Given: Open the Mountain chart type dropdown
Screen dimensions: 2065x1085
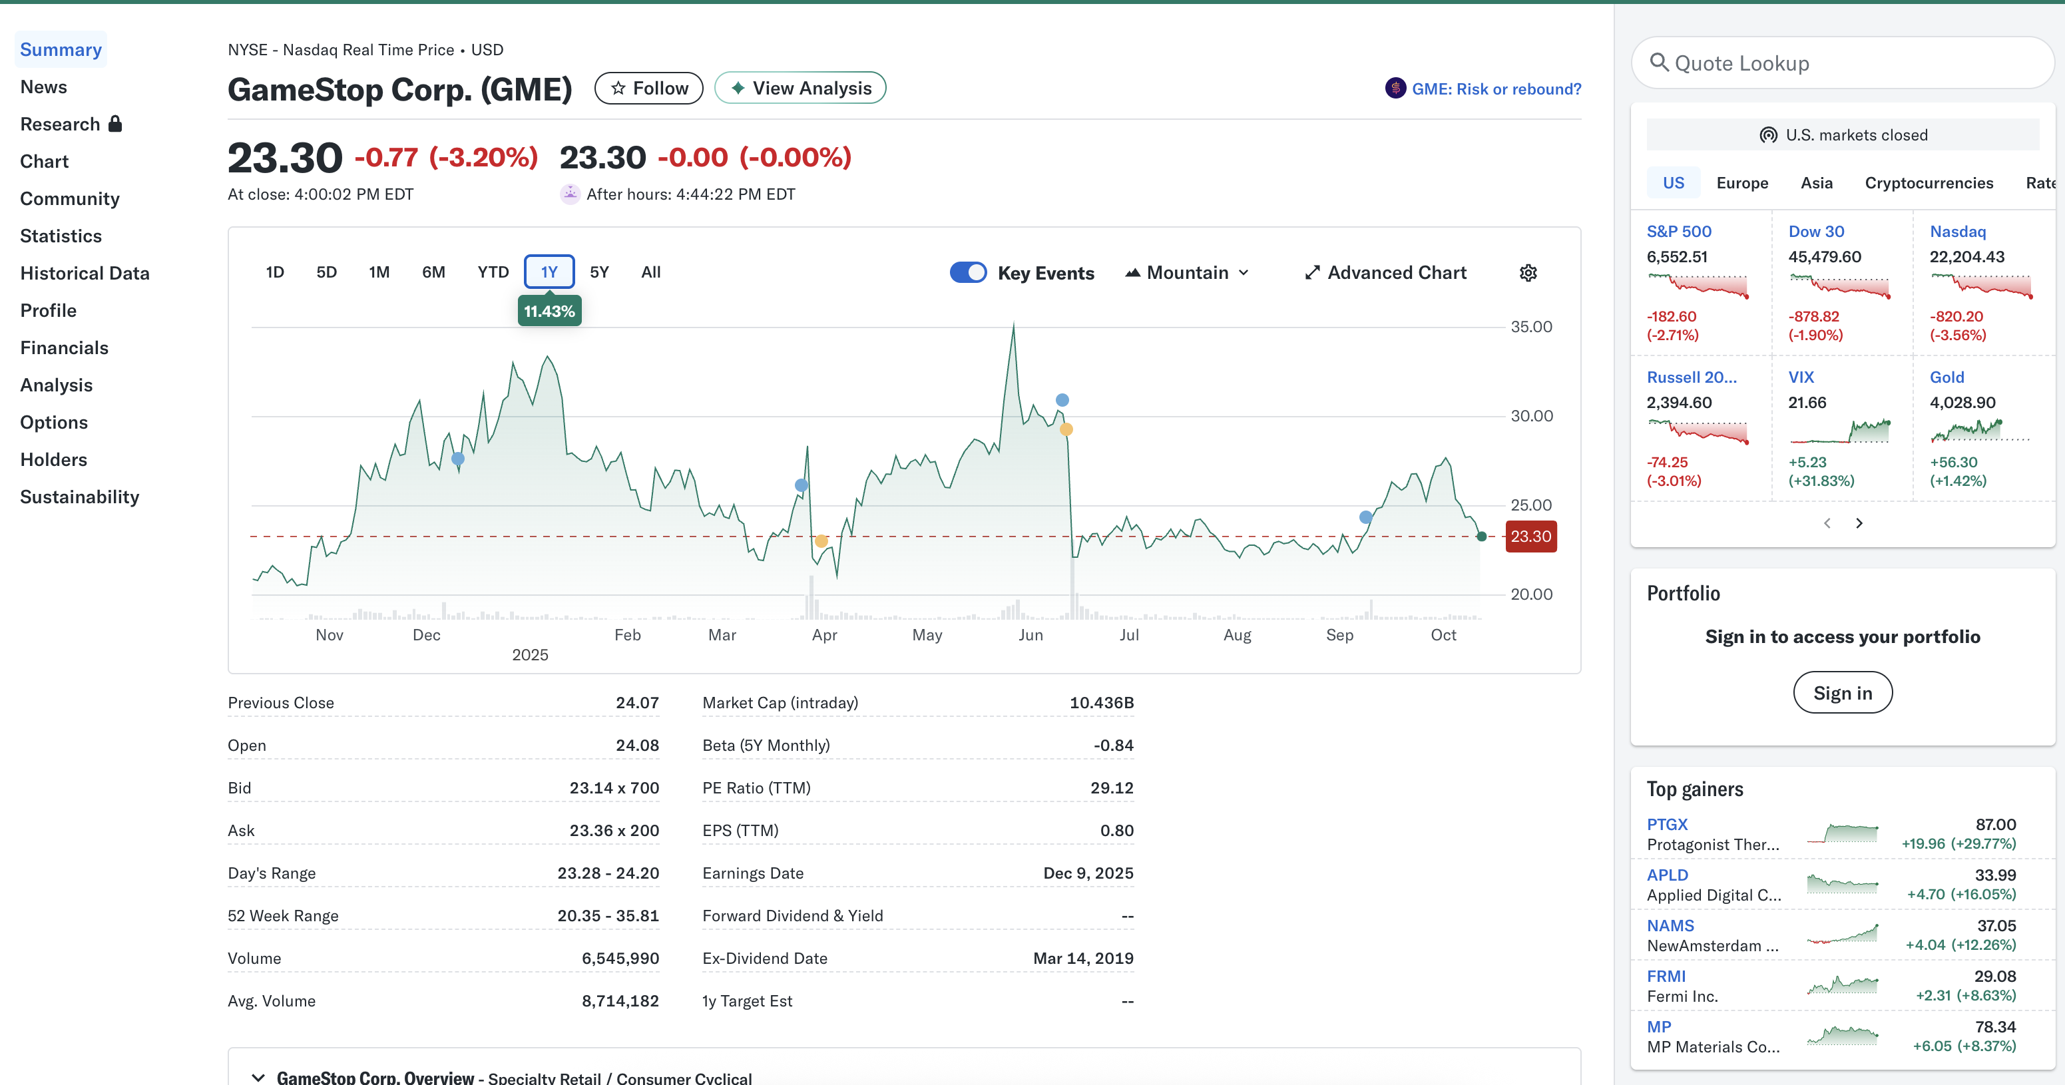Looking at the screenshot, I should (1187, 272).
